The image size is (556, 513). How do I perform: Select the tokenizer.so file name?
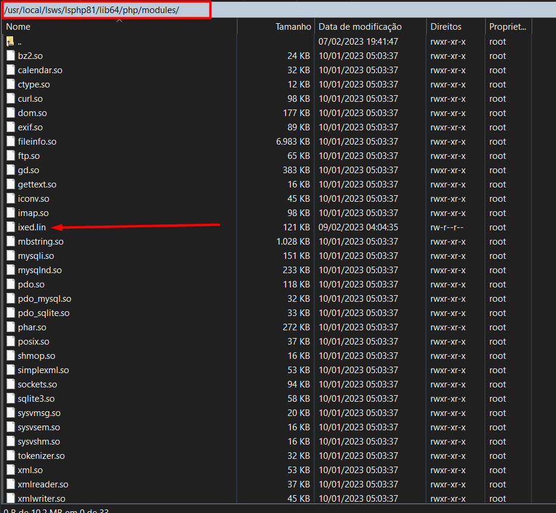tap(41, 456)
